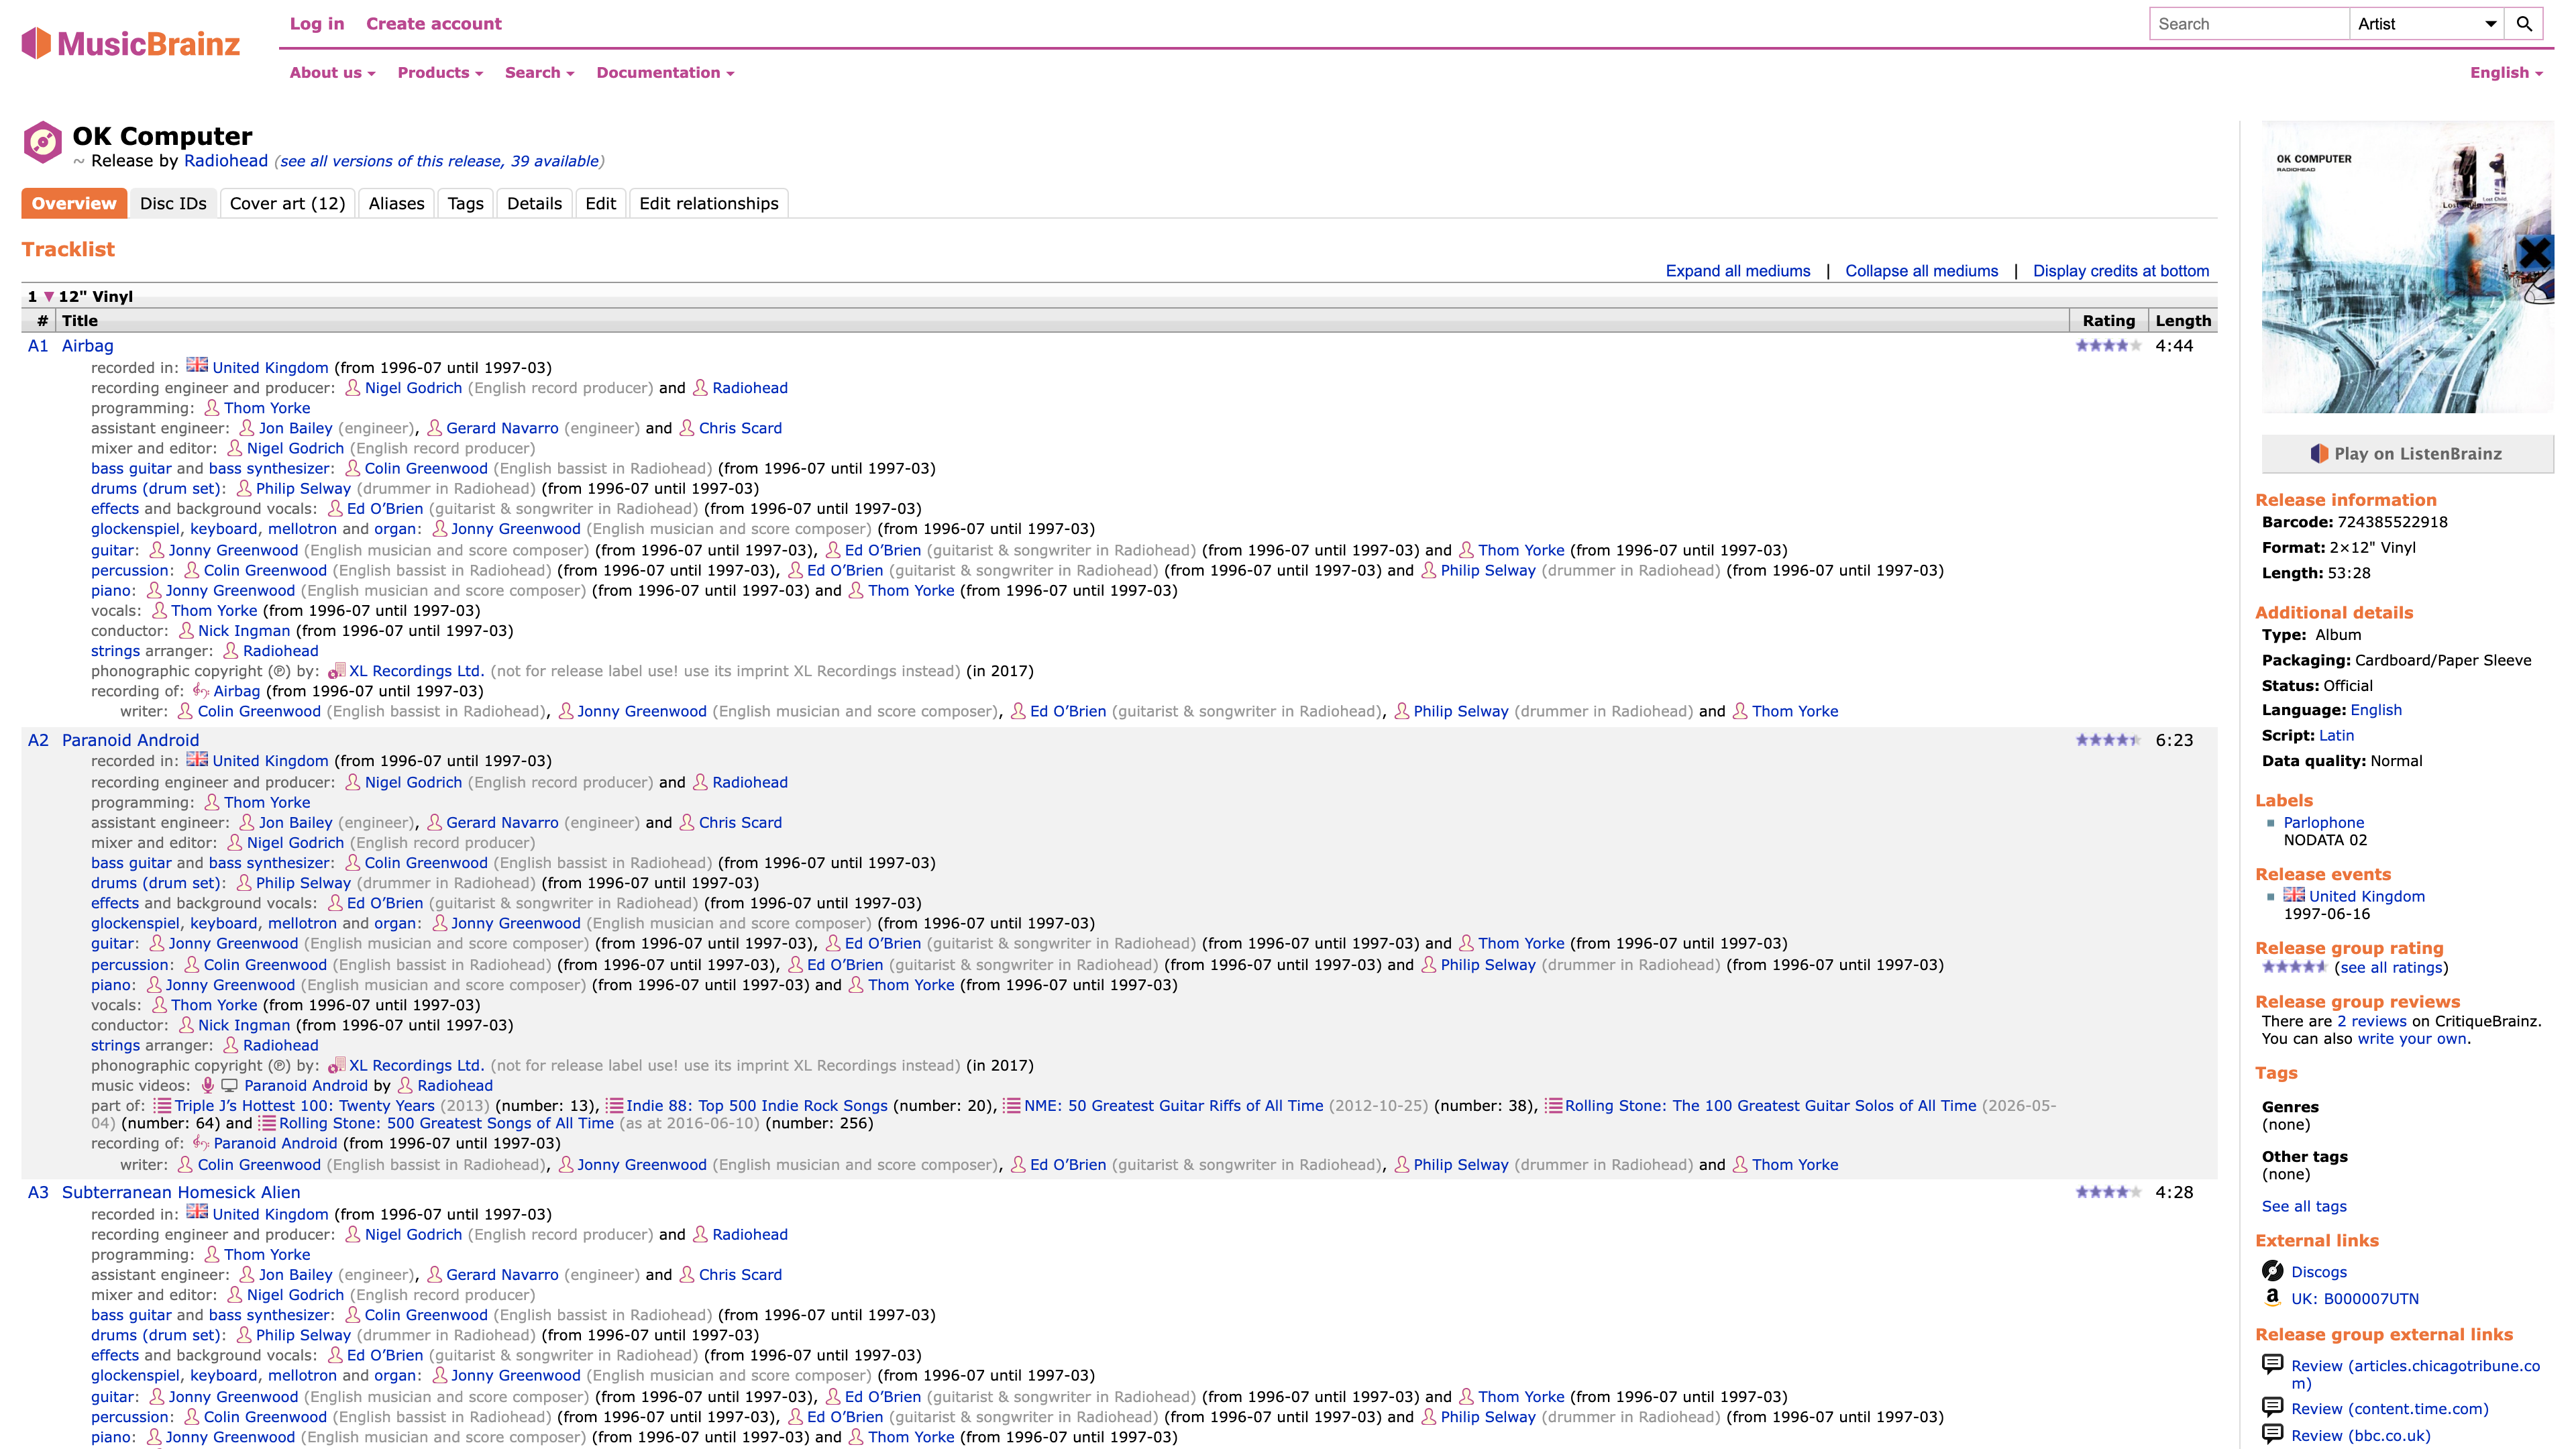Click the UK flag under Release events

[x=2294, y=895]
